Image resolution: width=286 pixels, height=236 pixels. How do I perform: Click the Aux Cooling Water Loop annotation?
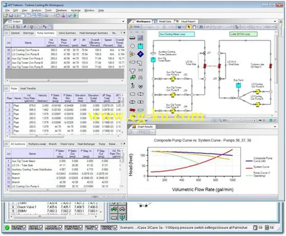pos(177,34)
